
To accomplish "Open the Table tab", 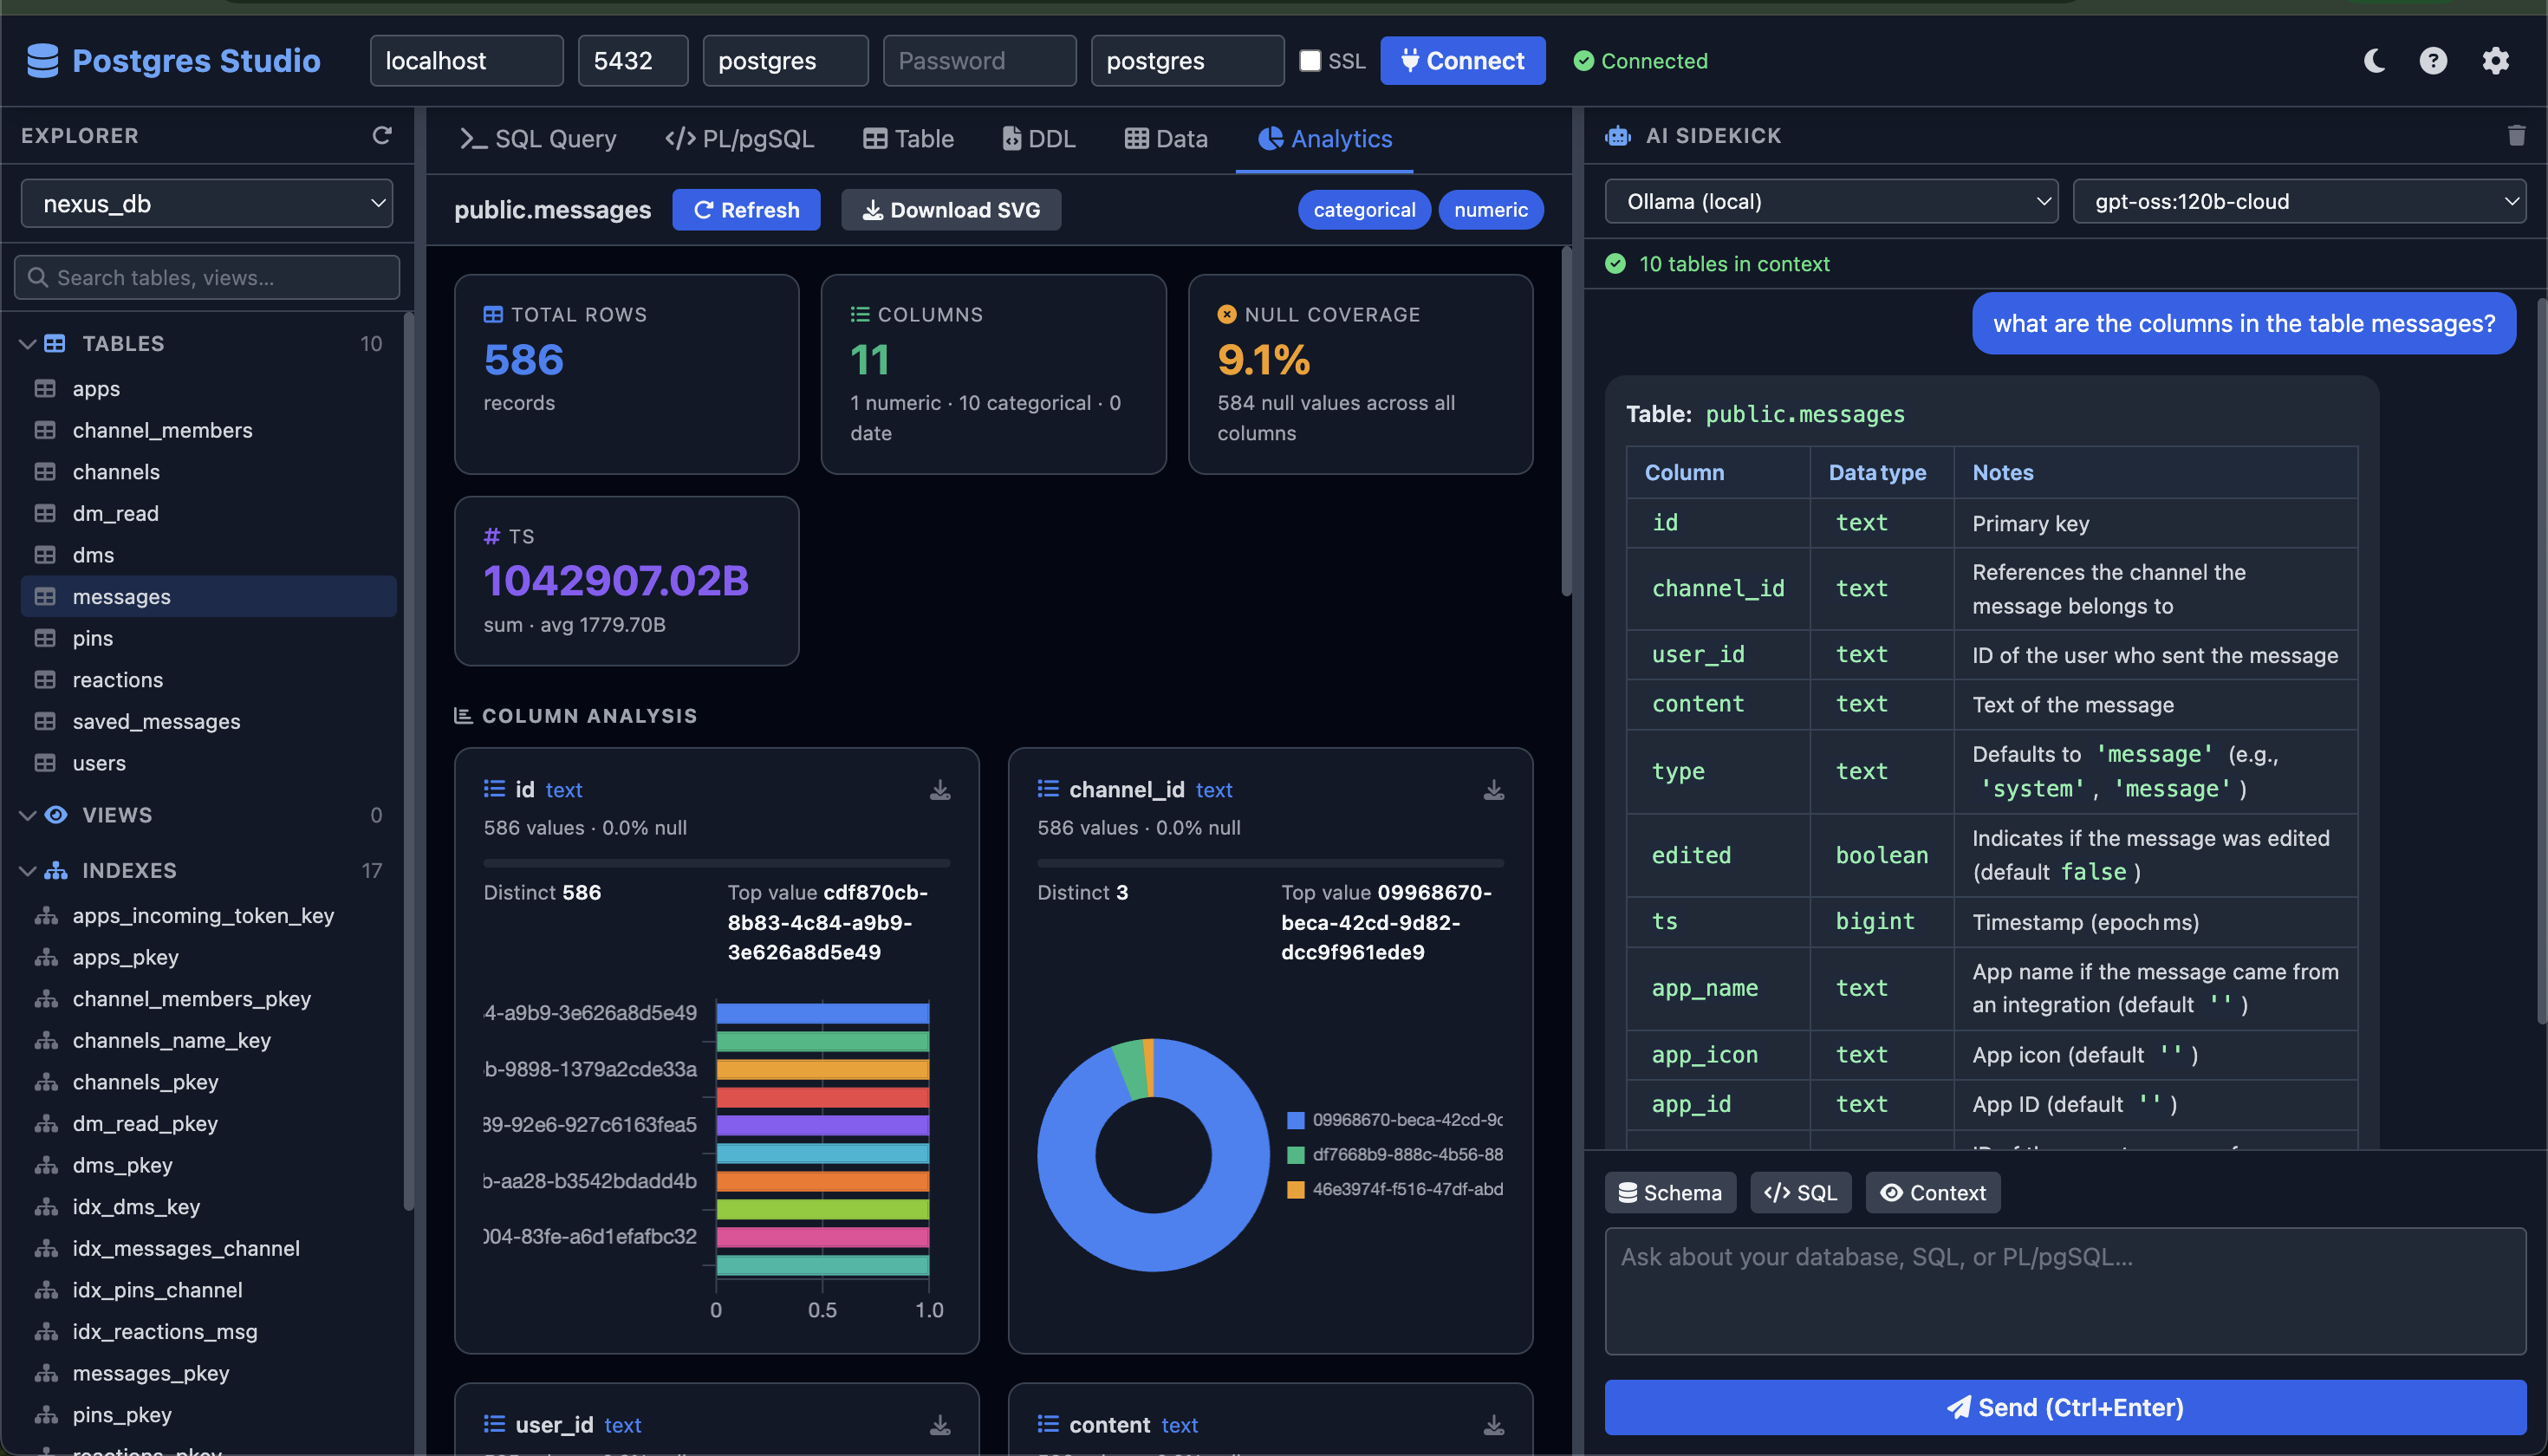I will click(x=908, y=138).
